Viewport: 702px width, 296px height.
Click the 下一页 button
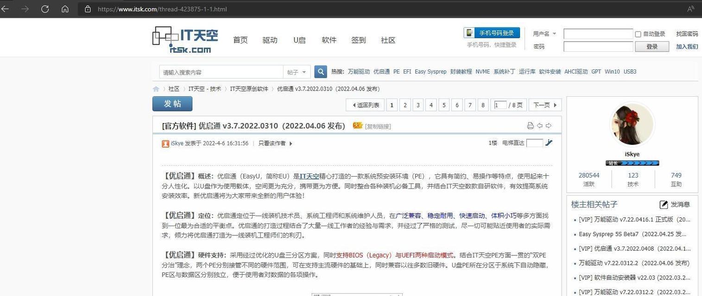pos(545,105)
